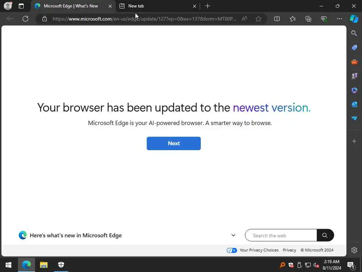Image resolution: width=362 pixels, height=272 pixels.
Task: Add this page to favorites star
Action: (x=258, y=19)
